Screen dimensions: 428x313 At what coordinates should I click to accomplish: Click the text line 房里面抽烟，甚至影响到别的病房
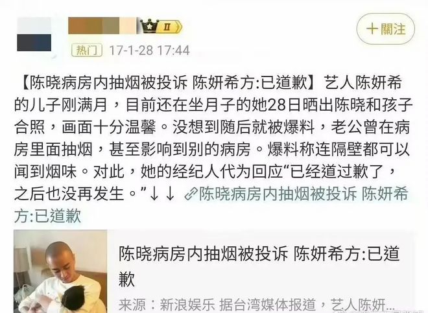(x=132, y=149)
